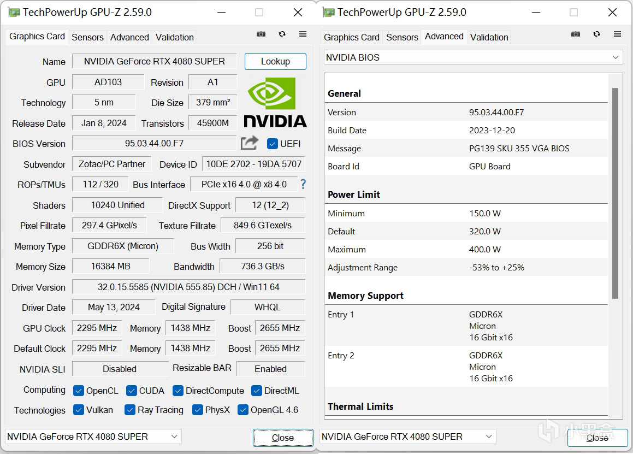Click the Thermal Limits section header
633x454 pixels.
point(360,406)
